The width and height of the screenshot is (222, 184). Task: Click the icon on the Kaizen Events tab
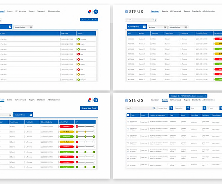pyautogui.click(x=144, y=27)
